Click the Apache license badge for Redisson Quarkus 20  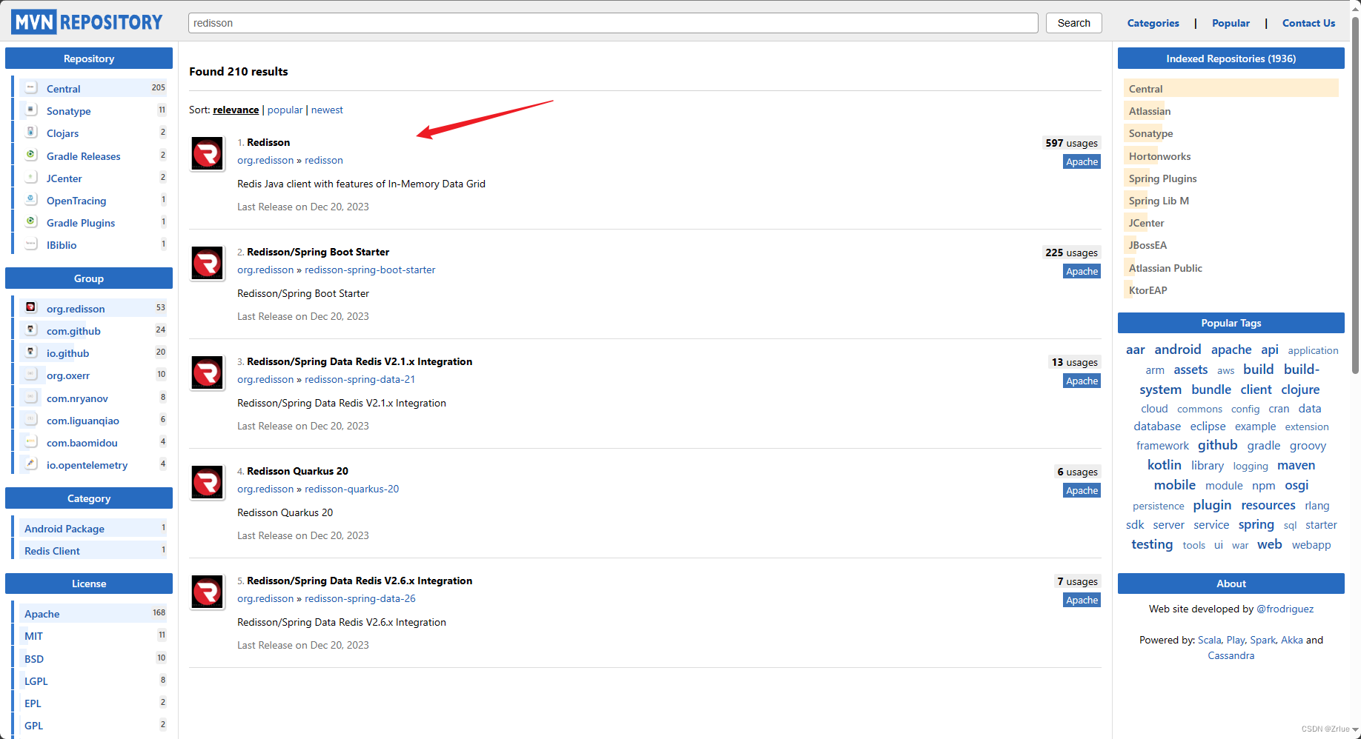[x=1082, y=490]
